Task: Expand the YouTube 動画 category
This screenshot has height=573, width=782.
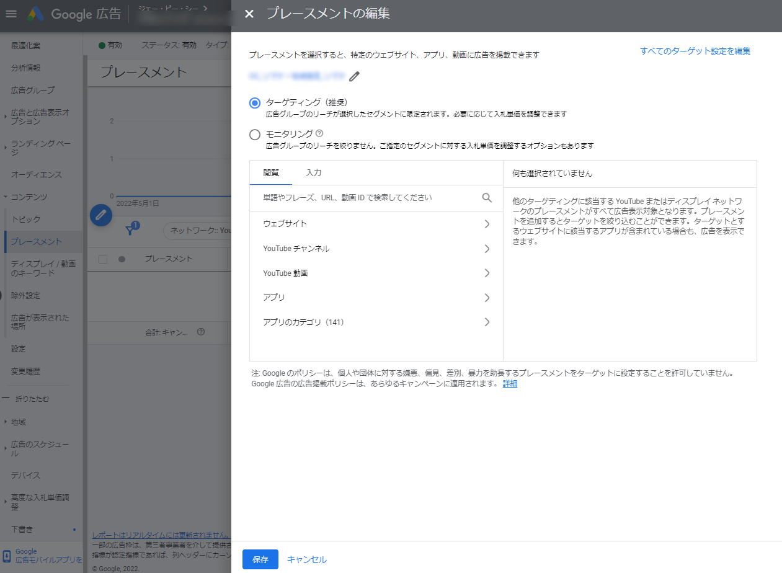Action: (x=376, y=273)
